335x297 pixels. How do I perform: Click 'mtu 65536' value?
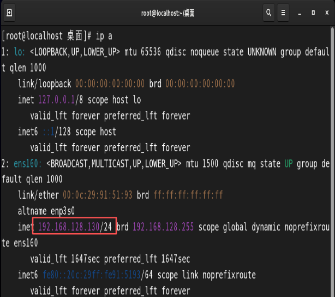(x=142, y=52)
